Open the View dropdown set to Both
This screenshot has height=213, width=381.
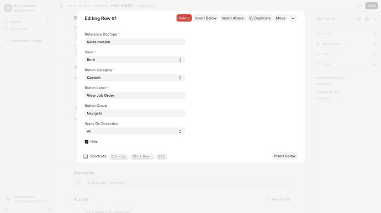[x=135, y=60]
